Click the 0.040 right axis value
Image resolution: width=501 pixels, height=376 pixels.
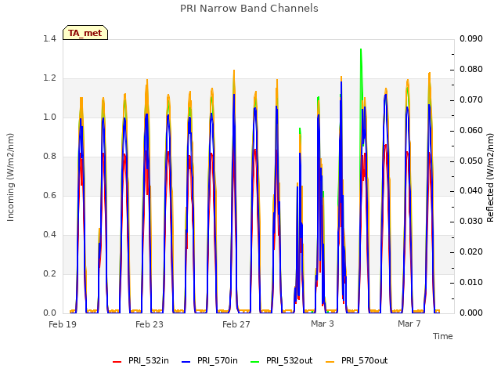pos(471,191)
